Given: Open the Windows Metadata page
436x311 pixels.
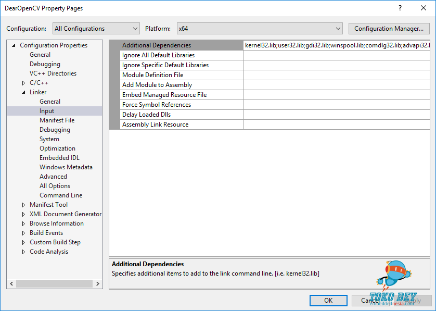Looking at the screenshot, I should coord(66,167).
